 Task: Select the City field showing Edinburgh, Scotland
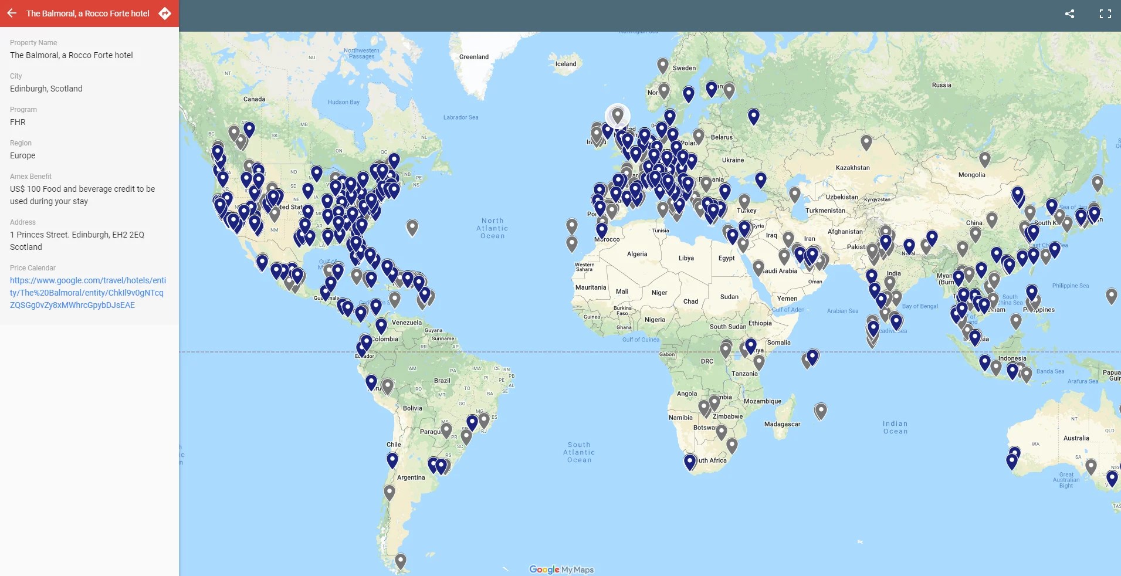[46, 89]
